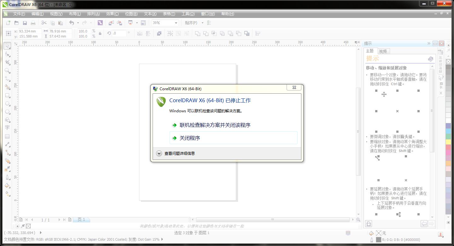Image resolution: width=454 pixels, height=246 pixels.
Task: Click the Undo arrow
Action: (x=72, y=23)
